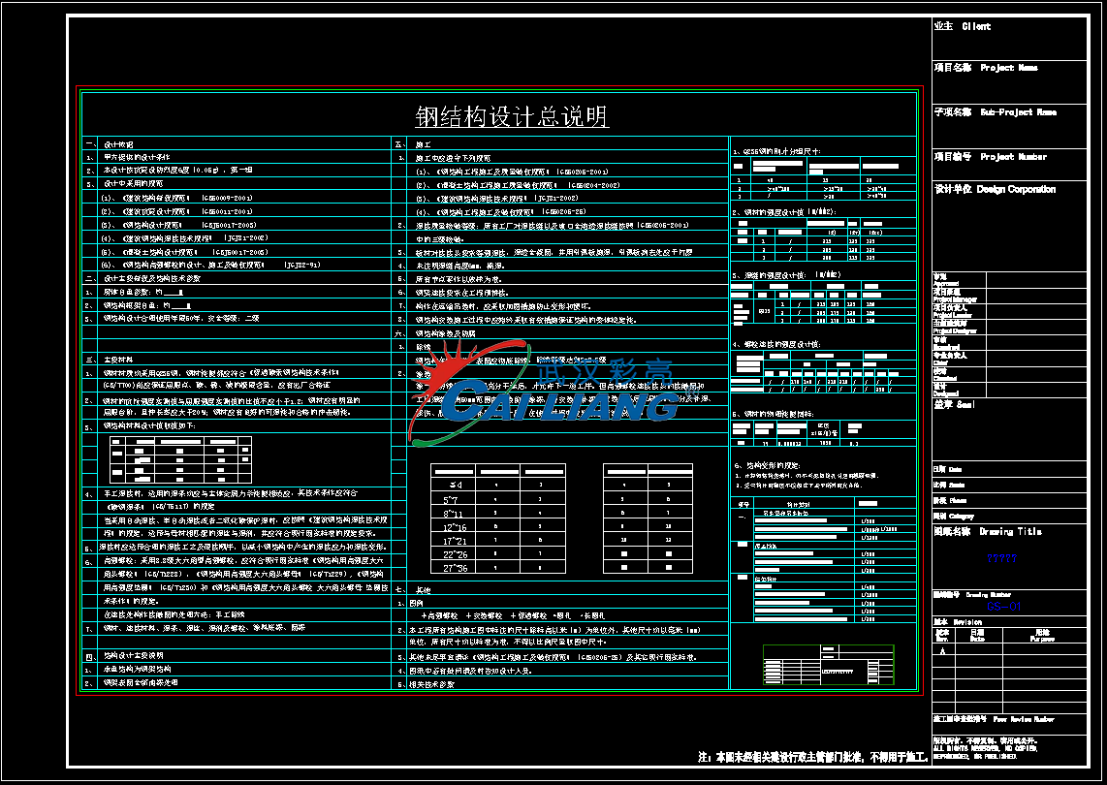Click the 'GB50204-2002' construction code line
Image resolution: width=1107 pixels, height=785 pixels.
tap(518, 185)
